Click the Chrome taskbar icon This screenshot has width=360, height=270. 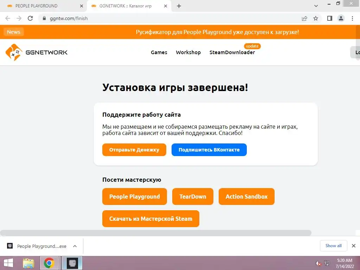pos(49,263)
